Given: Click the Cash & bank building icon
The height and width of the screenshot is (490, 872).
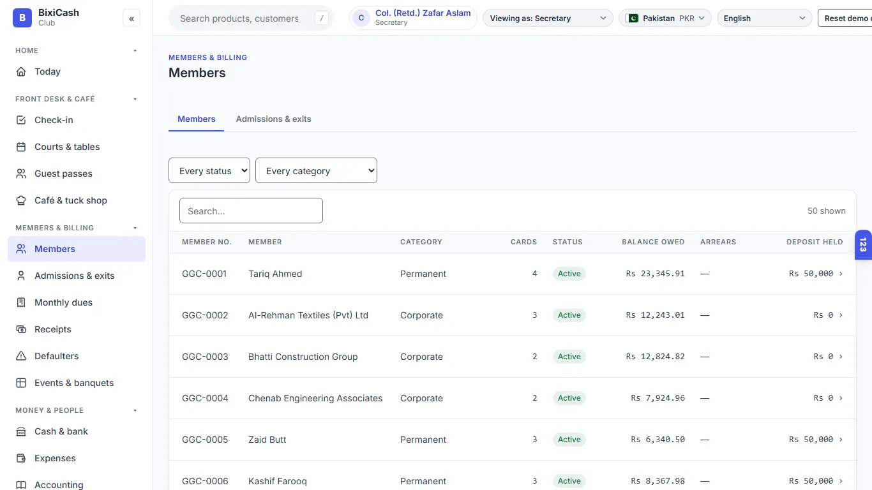Looking at the screenshot, I should [21, 431].
